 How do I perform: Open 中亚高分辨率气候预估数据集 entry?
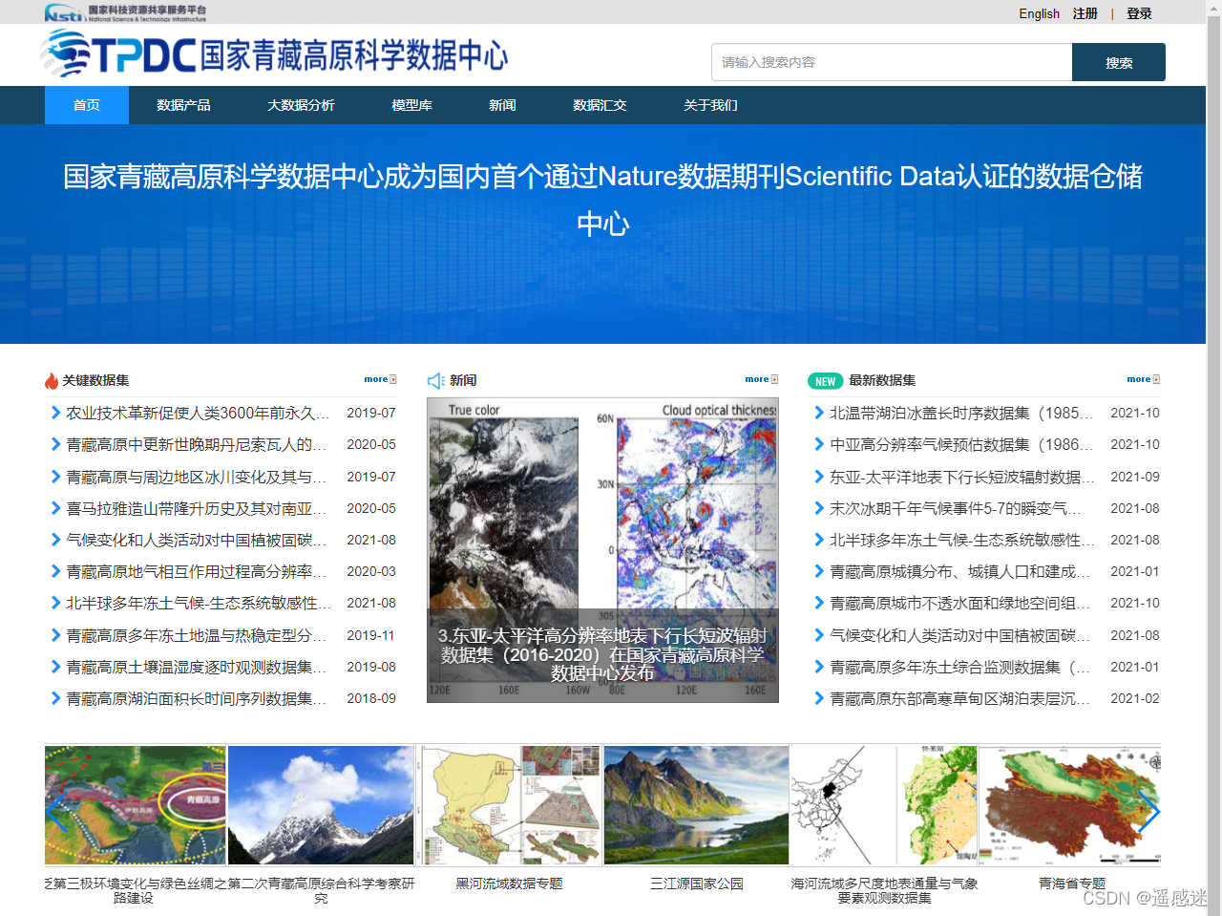[961, 444]
